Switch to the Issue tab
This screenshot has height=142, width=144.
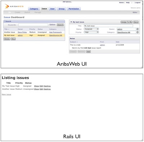(44, 9)
